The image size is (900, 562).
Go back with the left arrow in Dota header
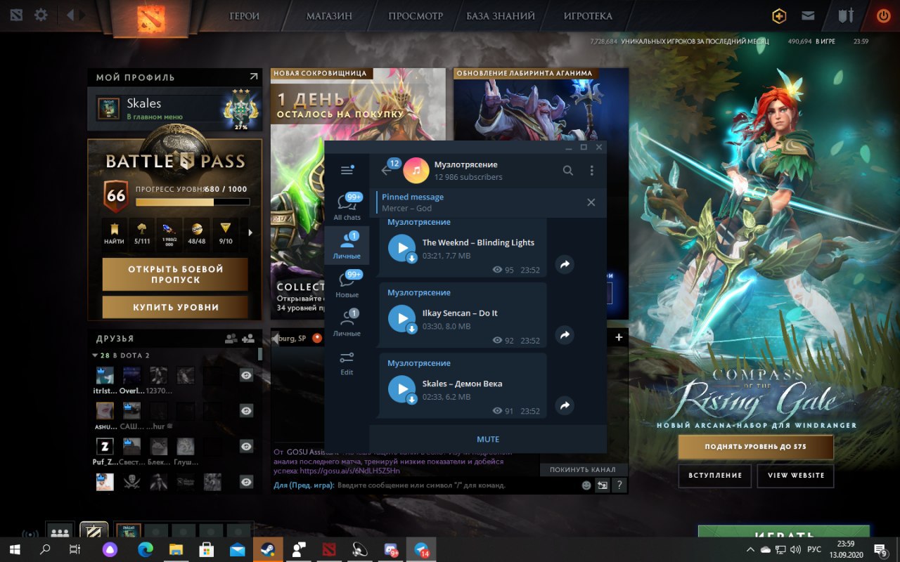click(x=70, y=15)
